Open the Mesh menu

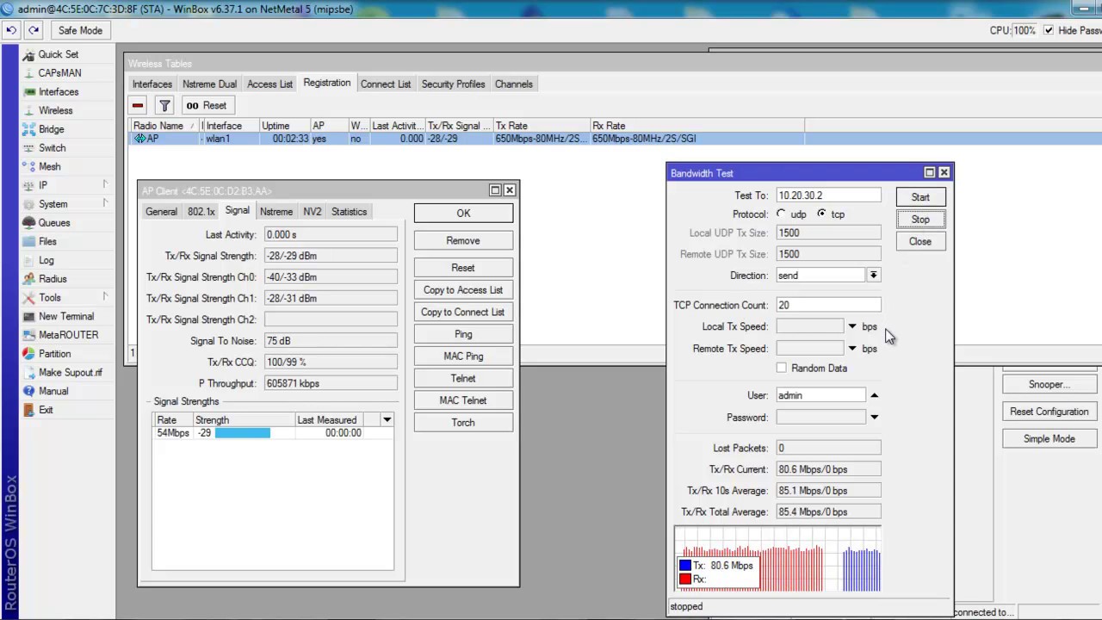[49, 167]
